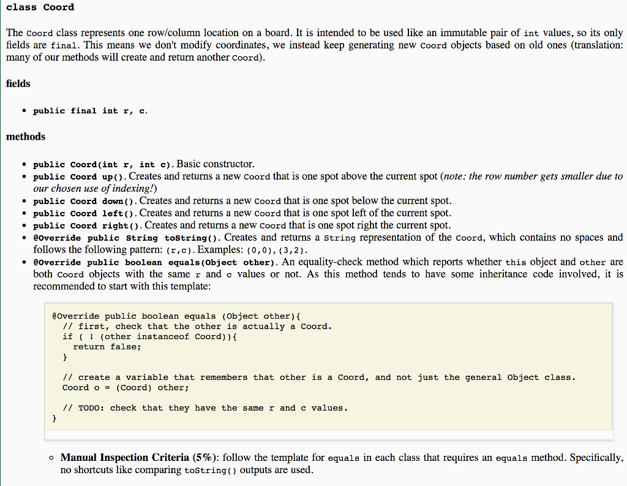Click horizontal scrollbar strip under code block

click(x=328, y=435)
